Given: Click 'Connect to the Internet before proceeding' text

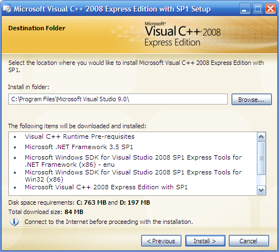Looking at the screenshot, I should pyautogui.click(x=109, y=222).
